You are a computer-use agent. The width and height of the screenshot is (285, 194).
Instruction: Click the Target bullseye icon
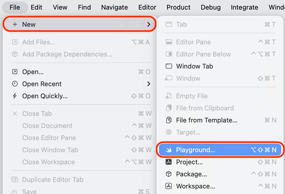169,132
